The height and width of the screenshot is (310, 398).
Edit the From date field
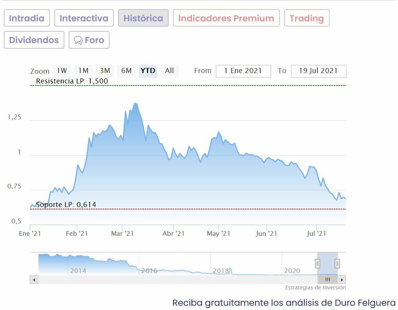click(243, 71)
